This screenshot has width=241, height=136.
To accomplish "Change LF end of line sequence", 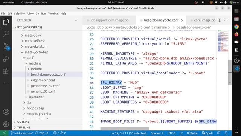I will [x=181, y=133].
